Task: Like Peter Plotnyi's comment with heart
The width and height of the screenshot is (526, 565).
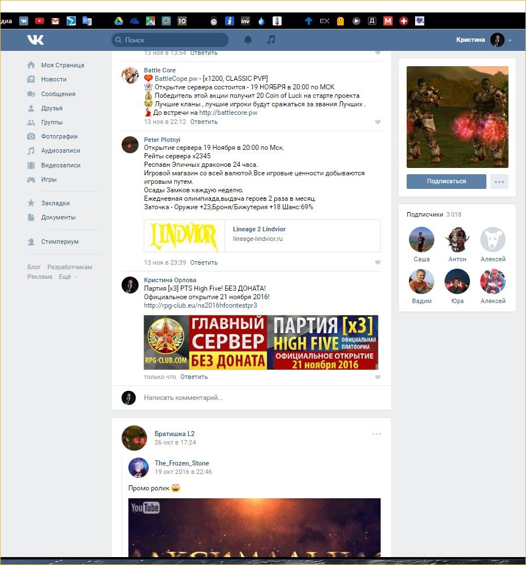Action: click(378, 262)
